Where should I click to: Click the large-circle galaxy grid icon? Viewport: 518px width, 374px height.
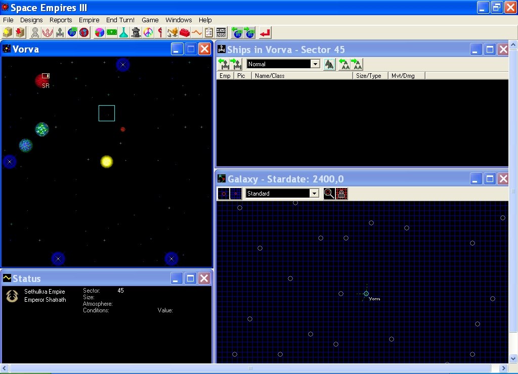[x=224, y=194]
